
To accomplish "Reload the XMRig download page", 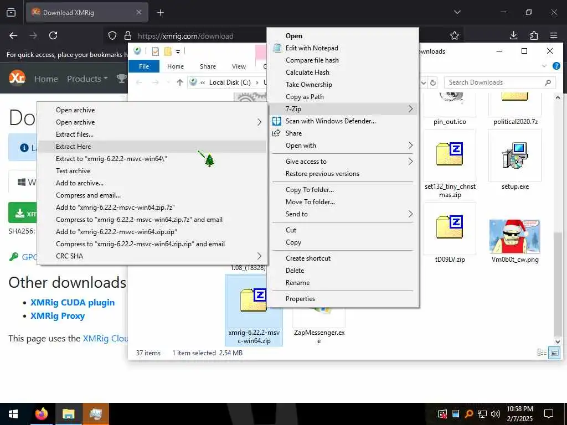I will pyautogui.click(x=53, y=35).
